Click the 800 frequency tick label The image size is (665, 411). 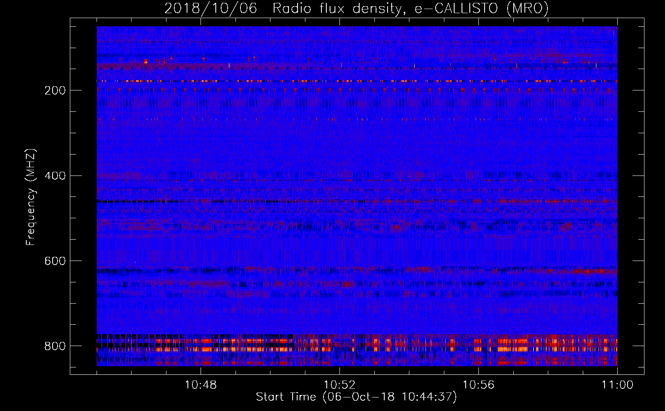pyautogui.click(x=55, y=346)
